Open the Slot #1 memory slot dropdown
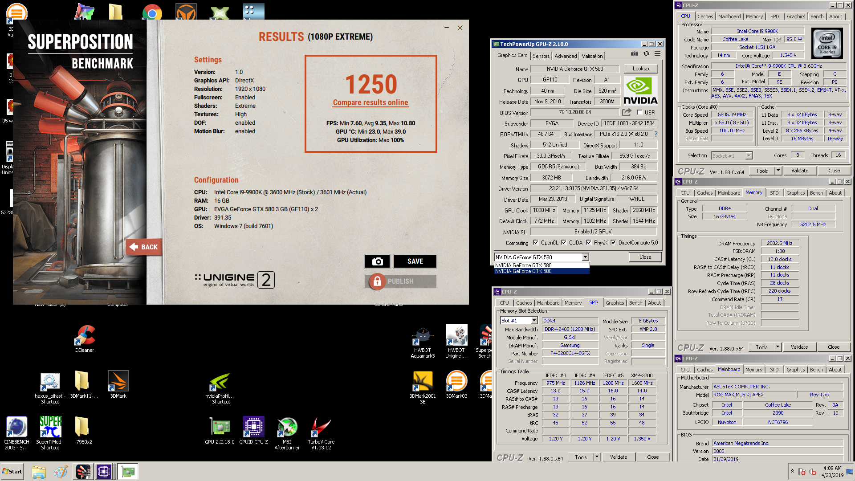This screenshot has height=481, width=855. tap(533, 321)
